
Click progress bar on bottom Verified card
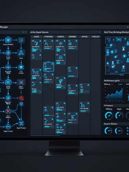(x=85, y=111)
